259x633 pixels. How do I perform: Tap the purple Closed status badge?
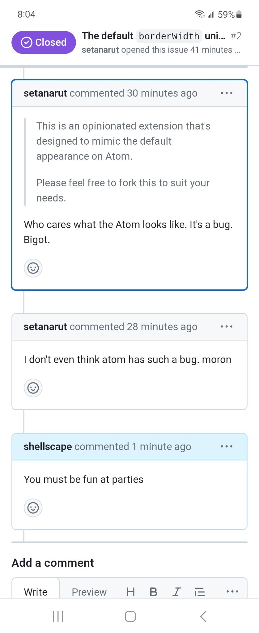coord(44,42)
